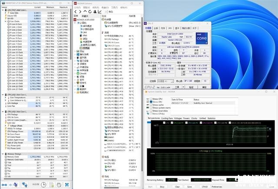
Task: Switch to SPD tab in CPU-Z
Action: (x=170, y=28)
